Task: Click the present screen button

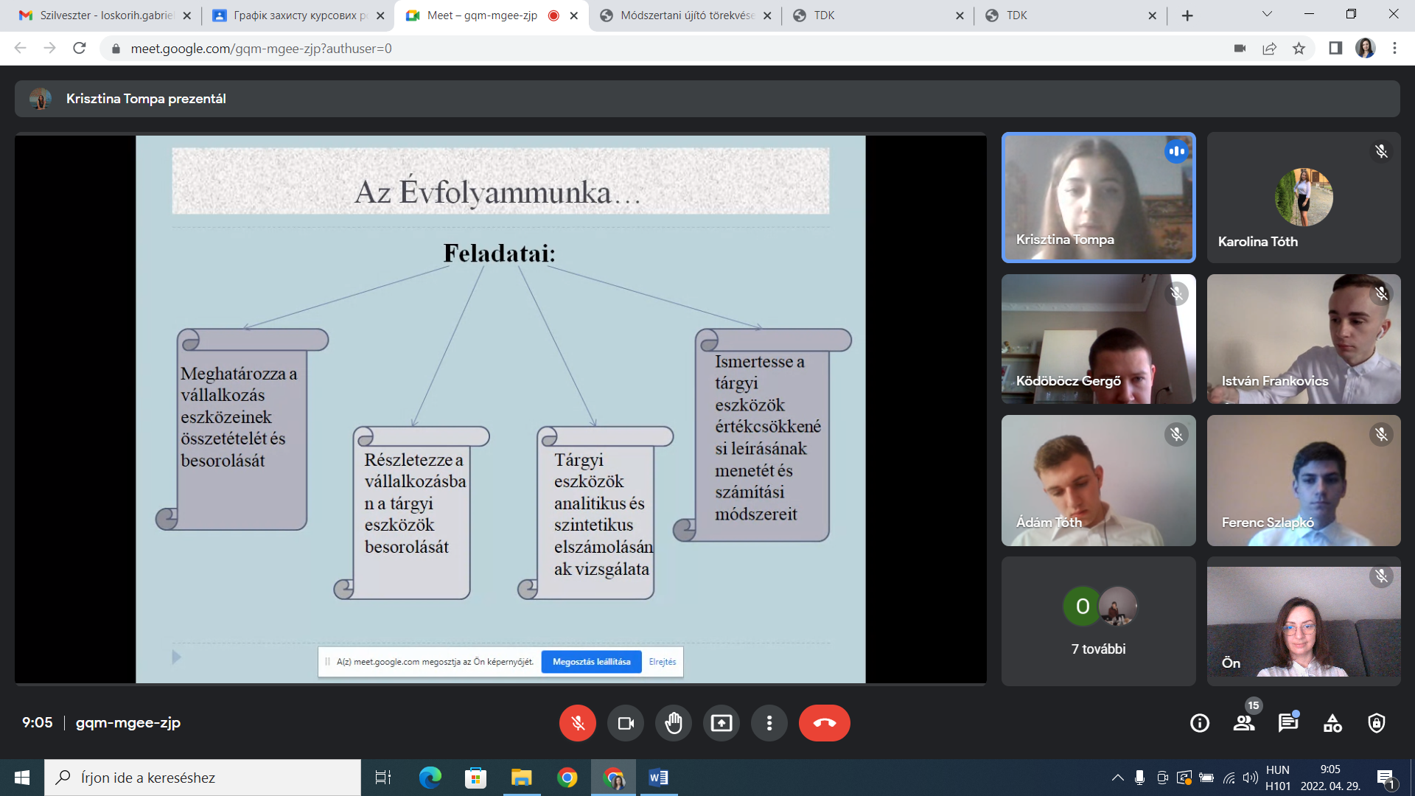Action: [721, 723]
